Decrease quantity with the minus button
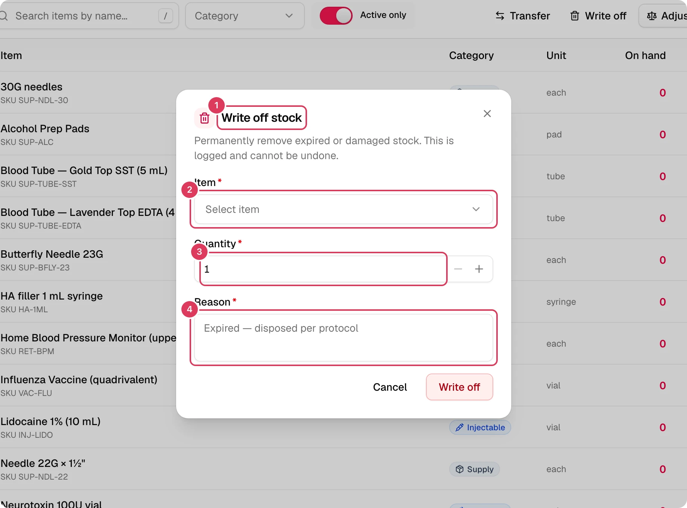This screenshot has width=687, height=508. 458,269
